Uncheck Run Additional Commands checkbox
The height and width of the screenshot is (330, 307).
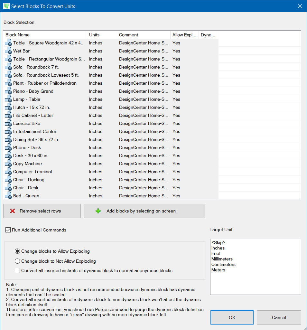pyautogui.click(x=8, y=230)
